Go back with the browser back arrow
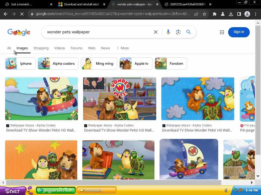This screenshot has height=195, width=261. tap(6, 14)
